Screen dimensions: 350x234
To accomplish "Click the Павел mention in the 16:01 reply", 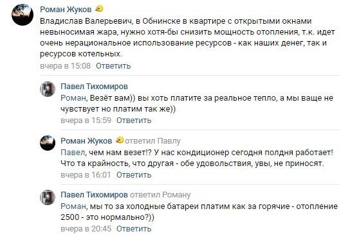I will (73, 153).
